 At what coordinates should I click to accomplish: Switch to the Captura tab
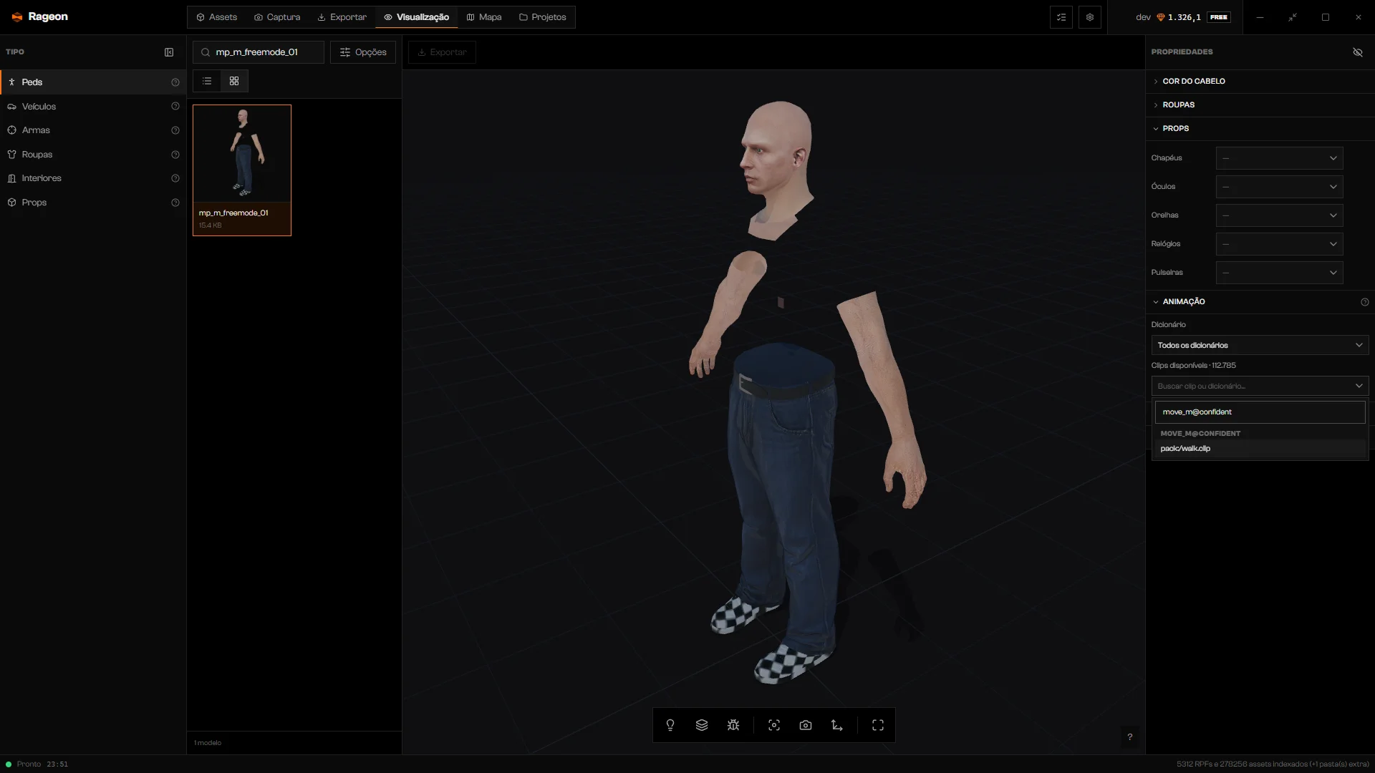(x=277, y=17)
